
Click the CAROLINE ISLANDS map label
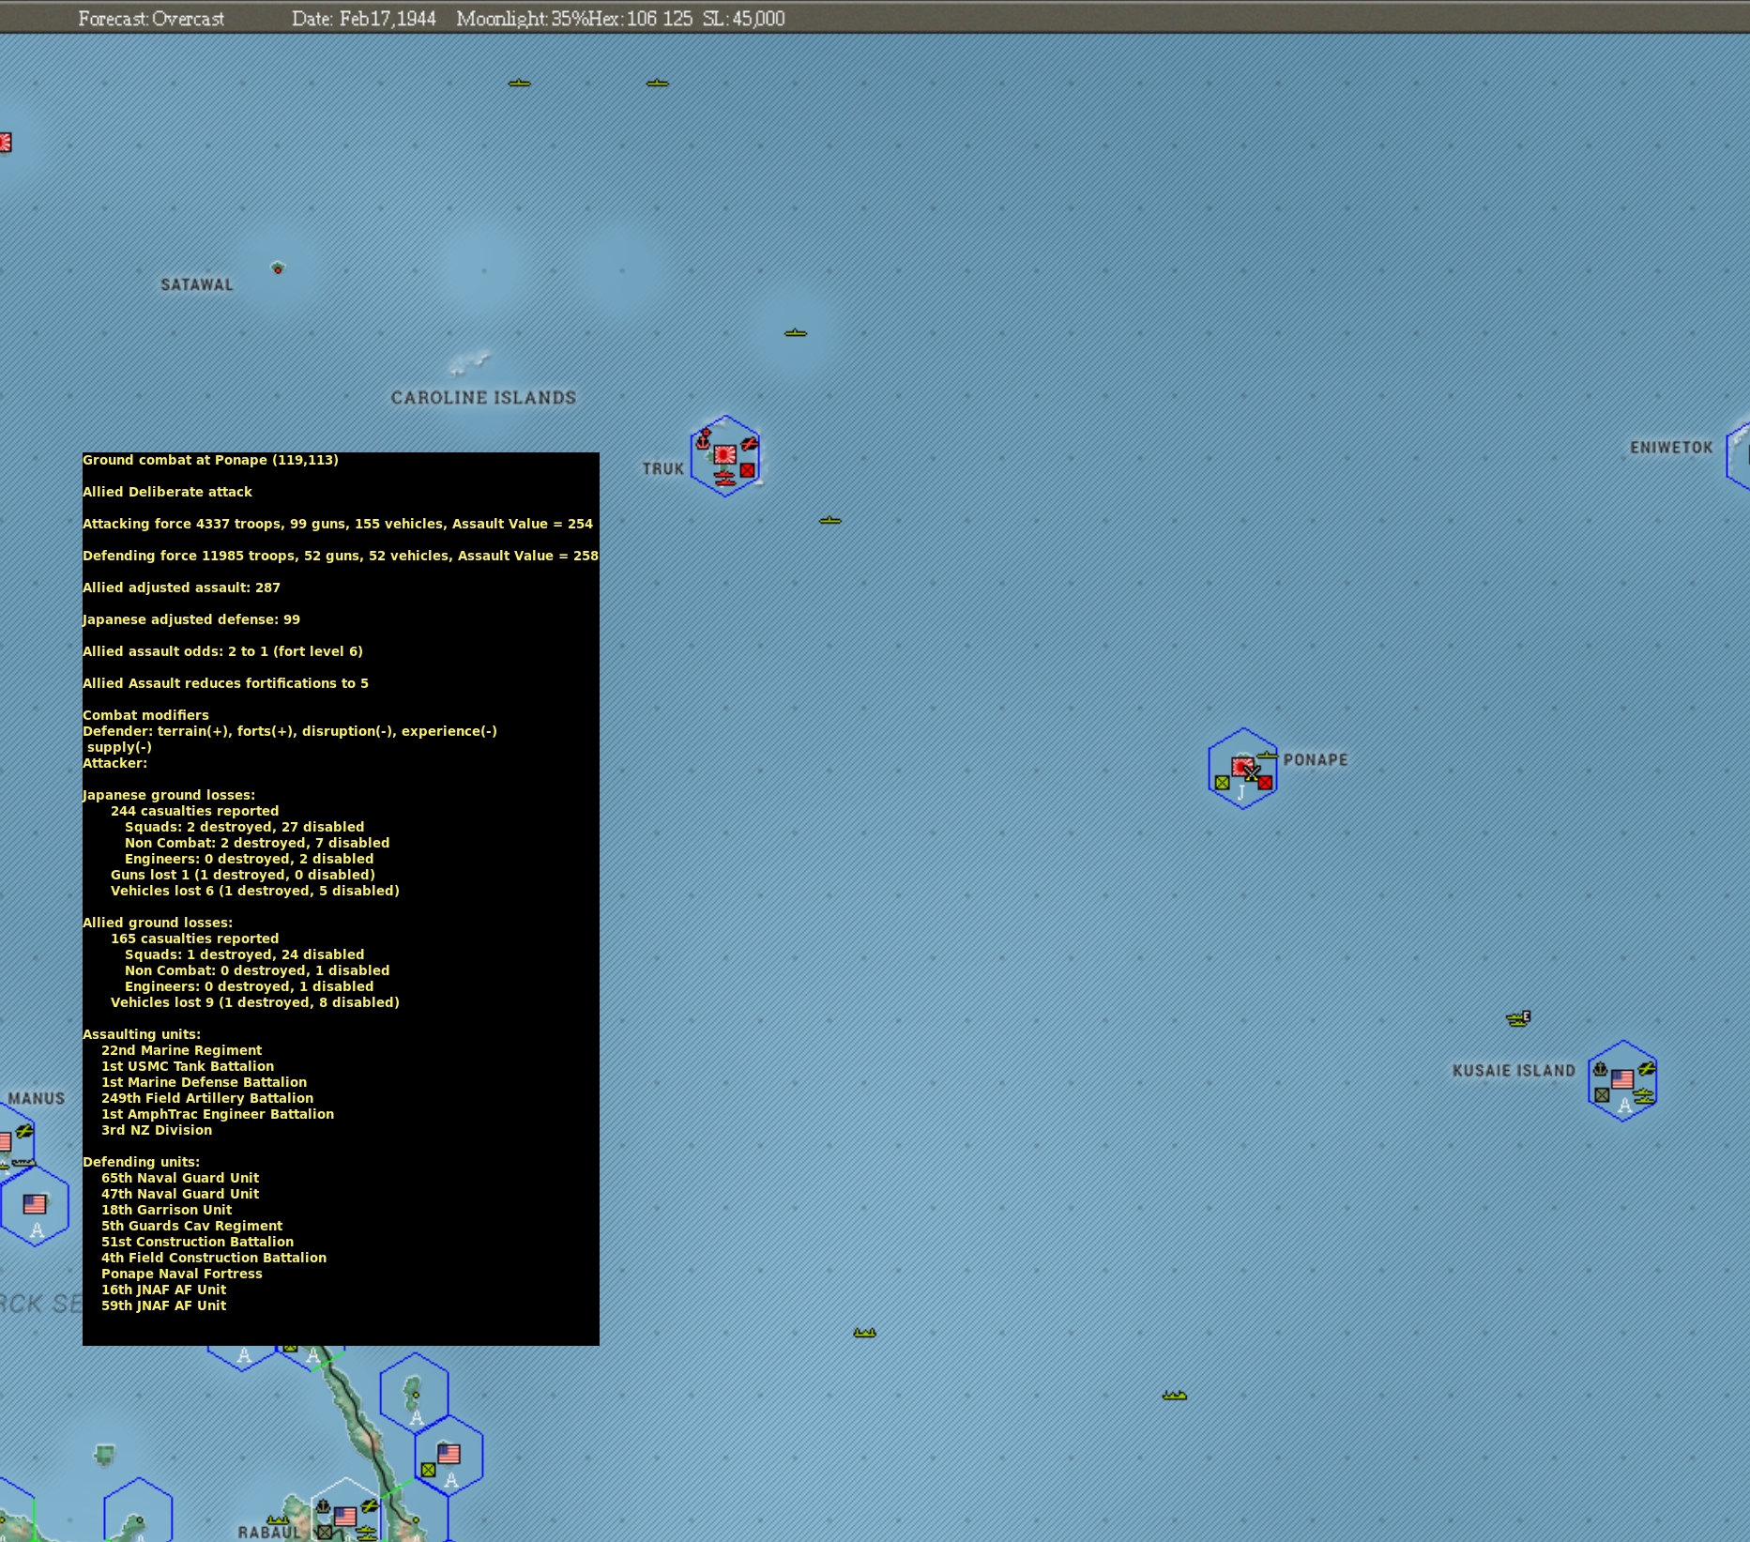point(484,397)
